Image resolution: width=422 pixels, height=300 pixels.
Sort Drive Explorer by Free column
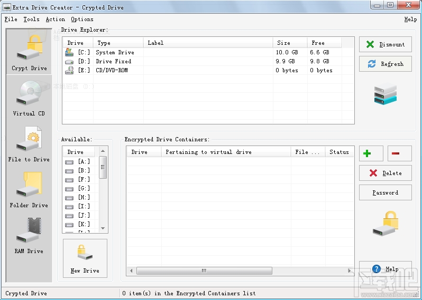point(324,43)
